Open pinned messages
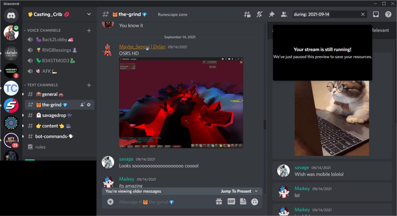This screenshot has width=397, height=216. pyautogui.click(x=271, y=14)
